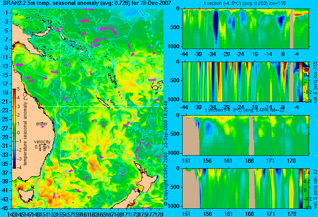318x217 pixels.
Task: Click the vertical "temperature seasonal anomaly (°C)" label
Action: pyautogui.click(x=25, y=129)
